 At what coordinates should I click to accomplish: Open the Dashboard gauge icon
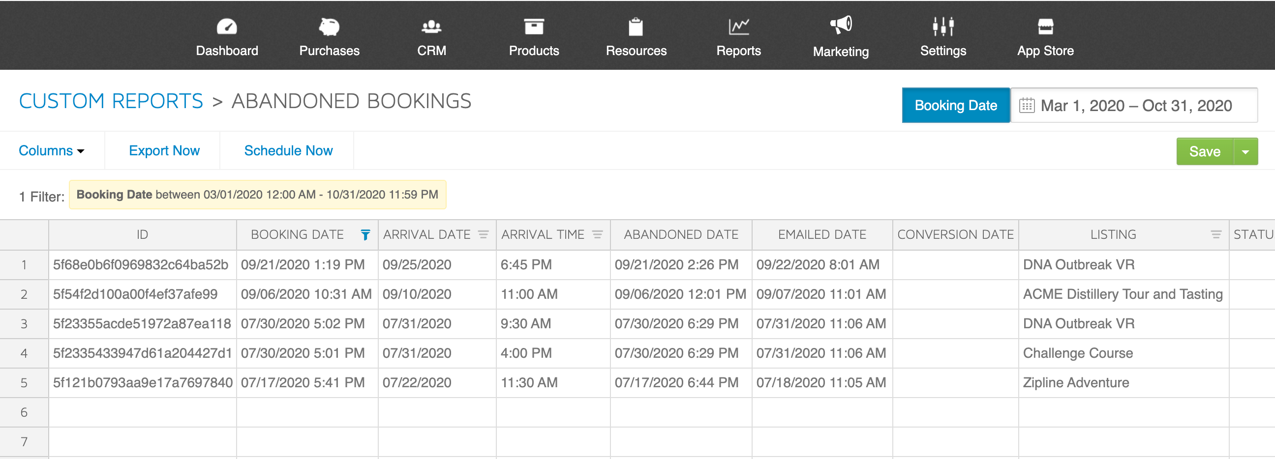227,26
